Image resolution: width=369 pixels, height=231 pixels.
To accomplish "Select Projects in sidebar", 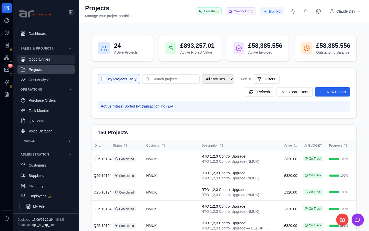I will click(x=46, y=70).
